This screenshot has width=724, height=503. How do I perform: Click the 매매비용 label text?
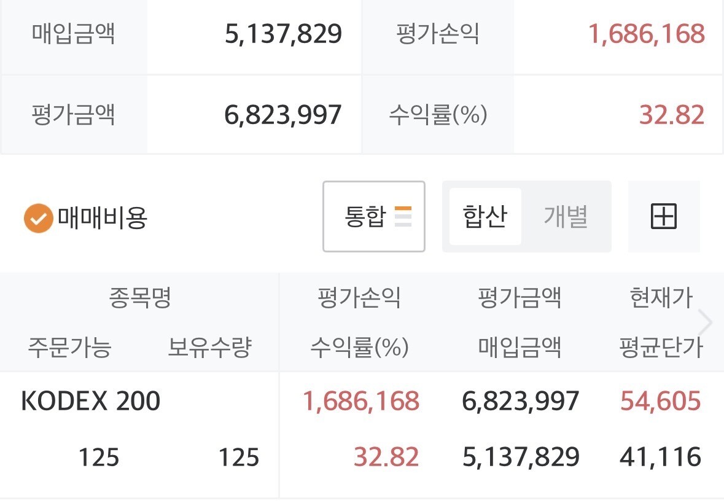(x=103, y=218)
